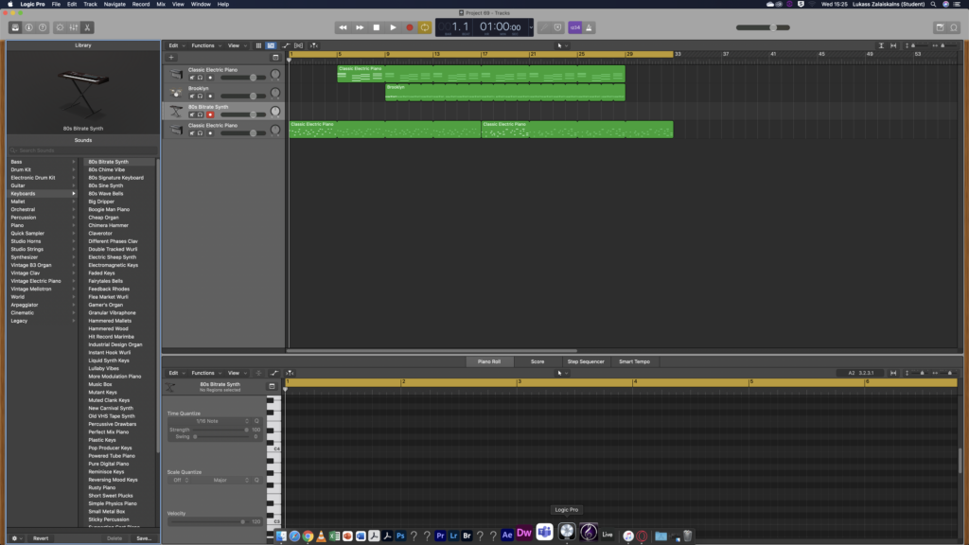Open Smart Controls
The image size is (969, 545).
coord(60,27)
